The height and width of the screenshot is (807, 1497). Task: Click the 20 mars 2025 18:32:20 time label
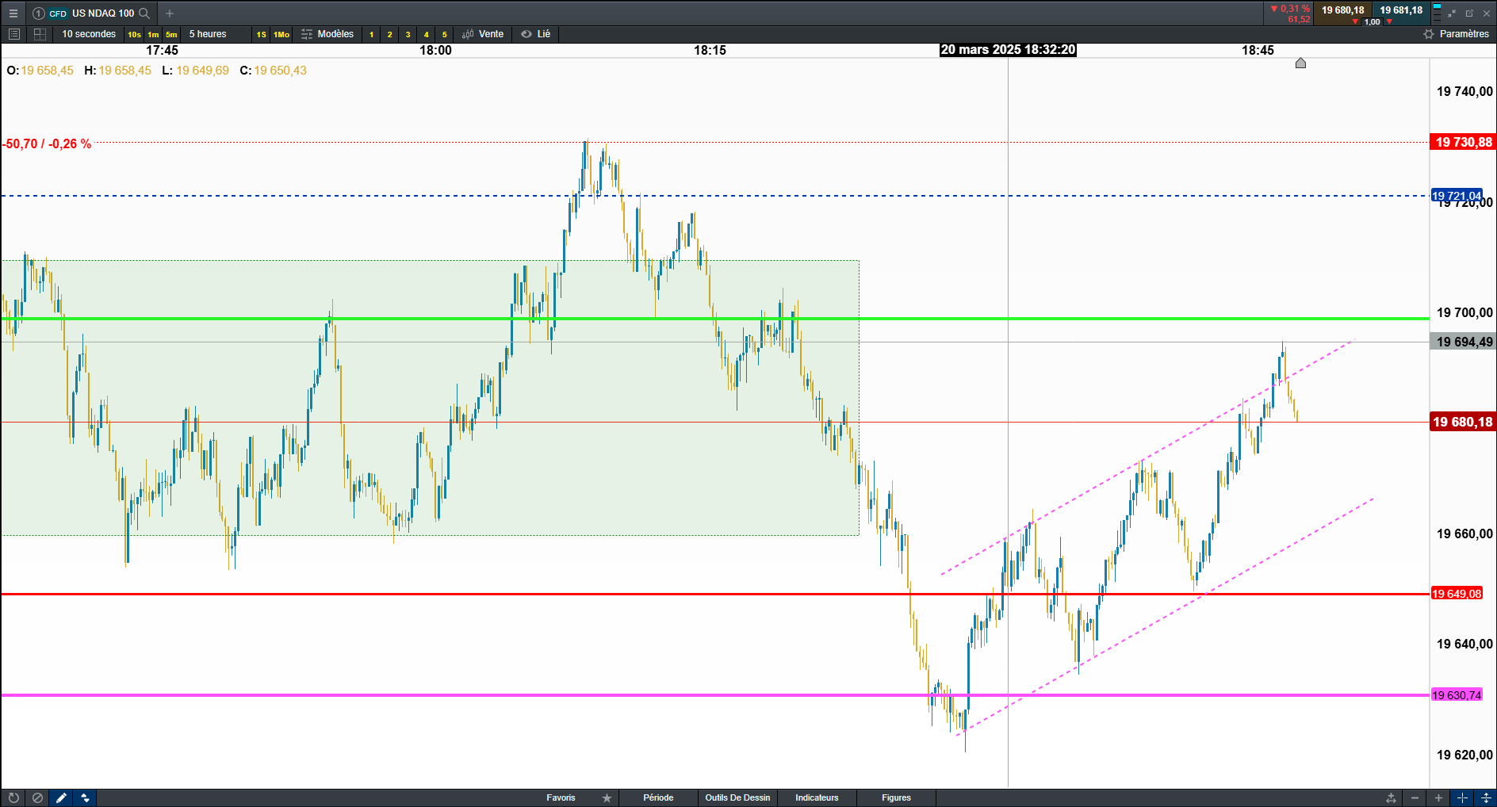click(1008, 50)
